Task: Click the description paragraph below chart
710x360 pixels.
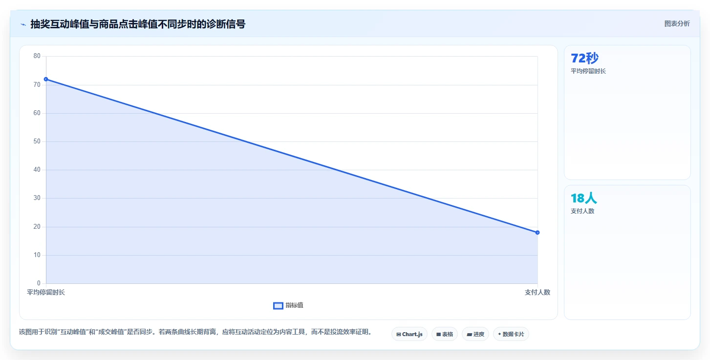Action: pyautogui.click(x=197, y=332)
